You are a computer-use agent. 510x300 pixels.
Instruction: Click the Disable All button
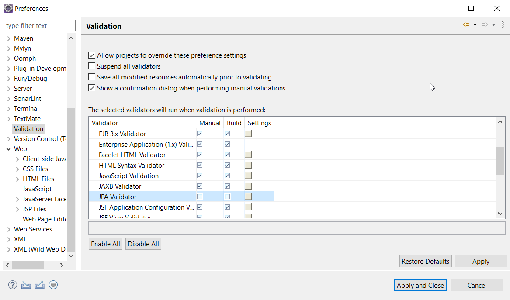(143, 244)
